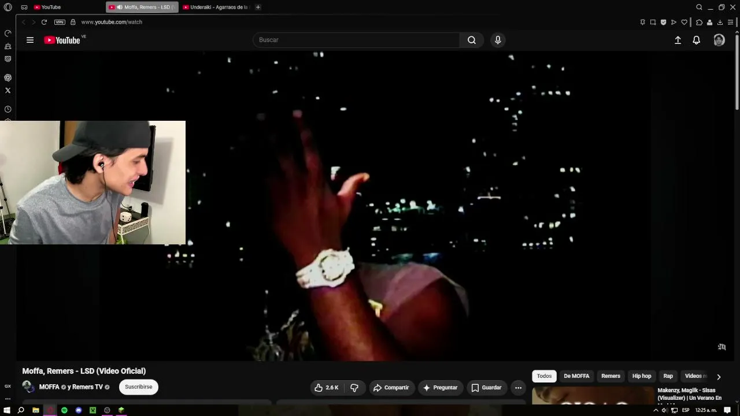Select the Rap filter chip
The width and height of the screenshot is (740, 416).
coord(668,376)
